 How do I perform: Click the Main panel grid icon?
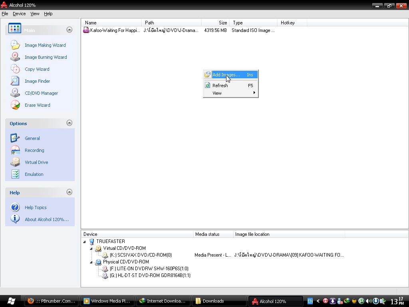(x=15, y=28)
